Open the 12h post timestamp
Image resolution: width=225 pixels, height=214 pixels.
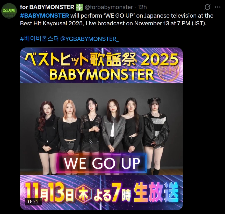coord(142,7)
